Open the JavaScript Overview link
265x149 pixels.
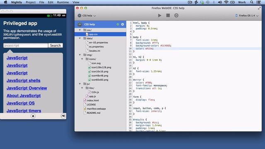[x=26, y=88]
